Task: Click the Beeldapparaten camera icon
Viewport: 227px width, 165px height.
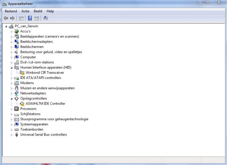Action: (17, 36)
